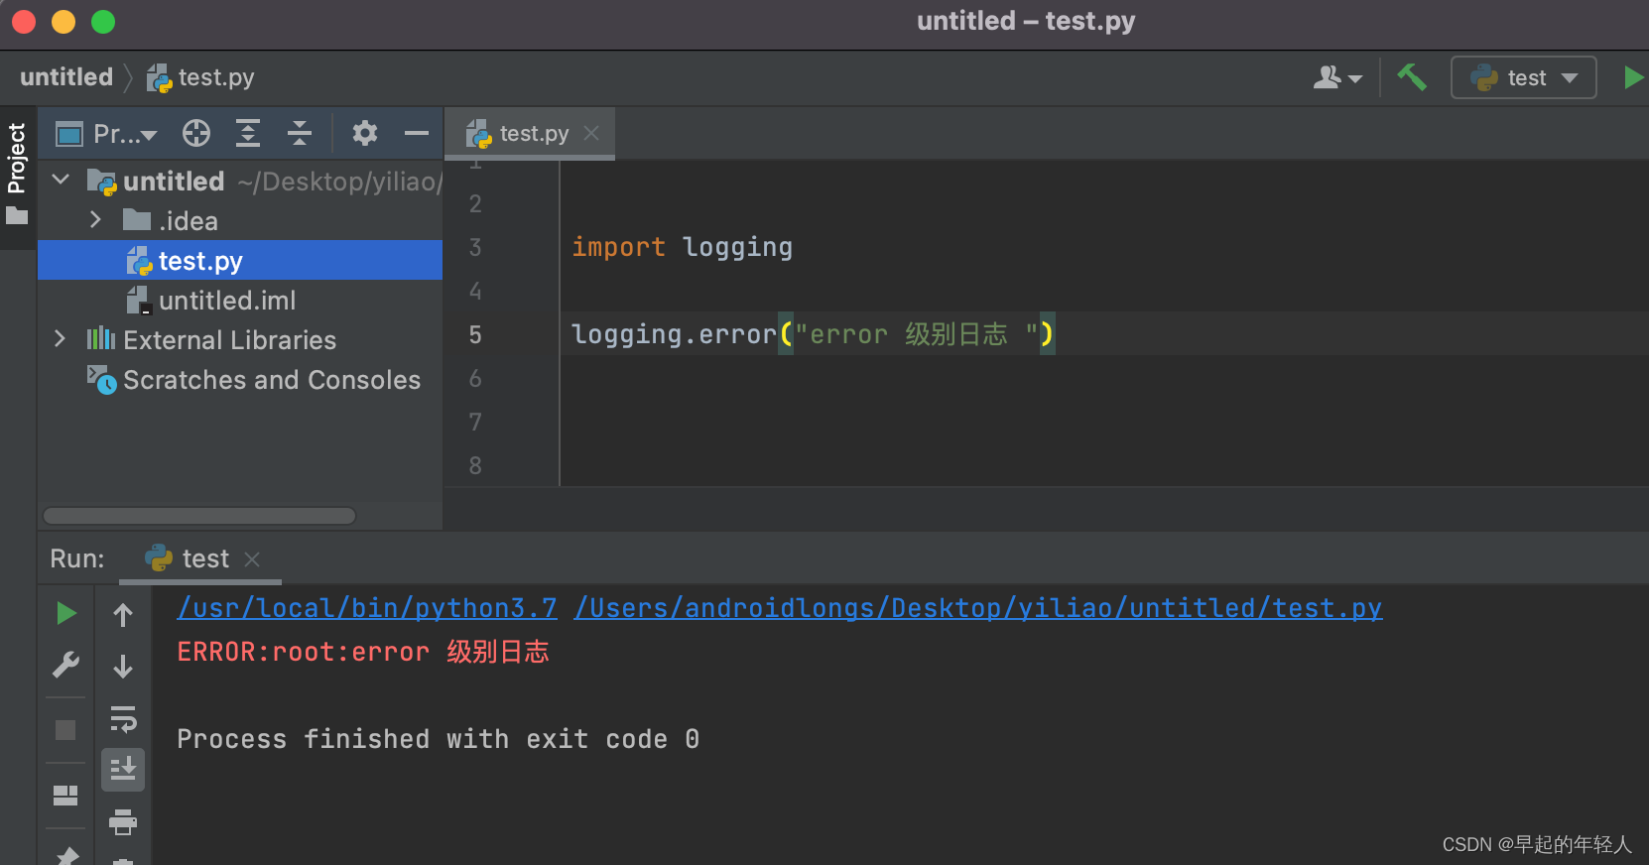Screen dimensions: 1649x865
Task: Click the Scratches and Consoles clock icon
Action: pyautogui.click(x=101, y=379)
